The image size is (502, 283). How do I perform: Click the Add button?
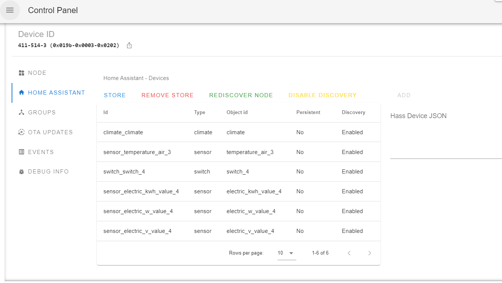pos(404,95)
